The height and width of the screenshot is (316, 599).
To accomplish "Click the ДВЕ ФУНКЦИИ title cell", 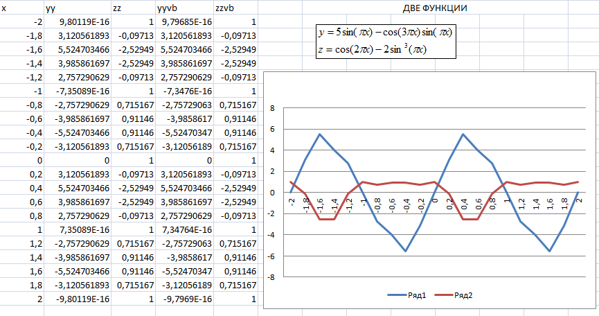I will [x=435, y=8].
